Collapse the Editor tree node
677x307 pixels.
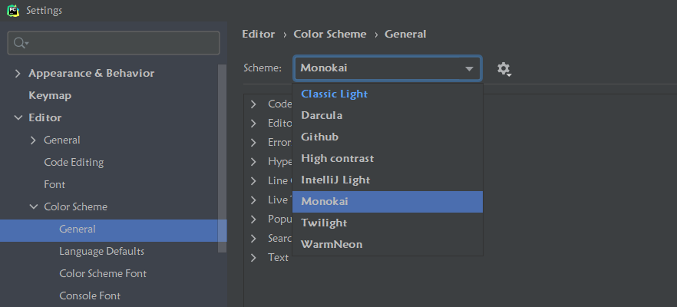(x=18, y=118)
